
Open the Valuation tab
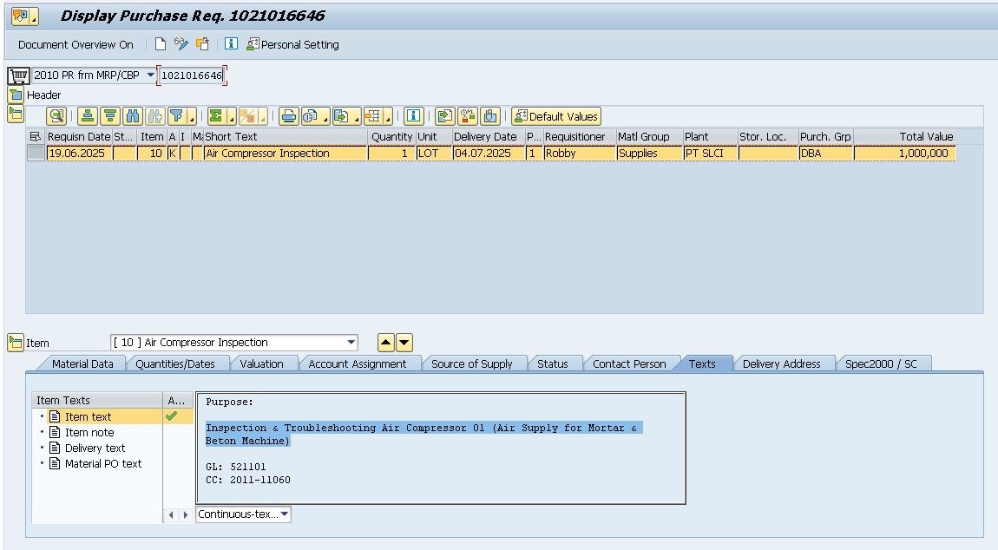261,363
